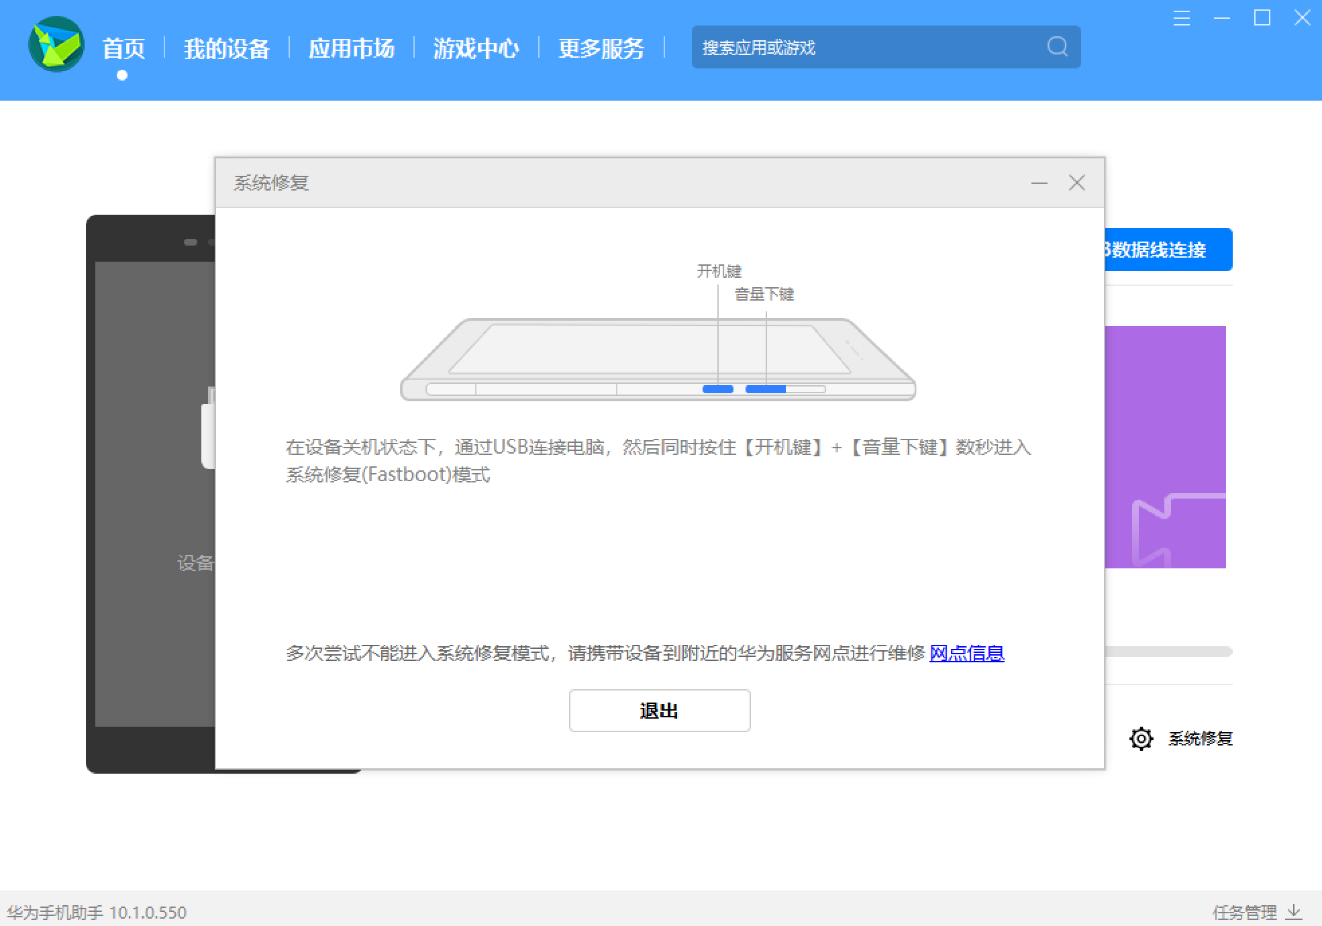Screen dimensions: 1322x926
Task: Close the 系统修复 dialog
Action: [x=1076, y=183]
